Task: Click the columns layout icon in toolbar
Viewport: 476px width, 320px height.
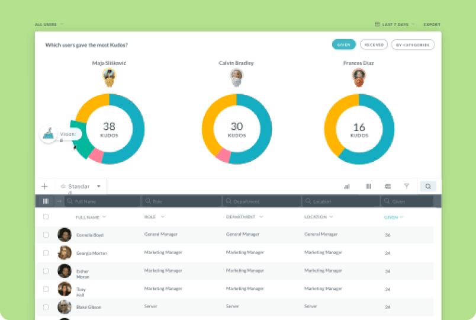Action: tap(368, 186)
